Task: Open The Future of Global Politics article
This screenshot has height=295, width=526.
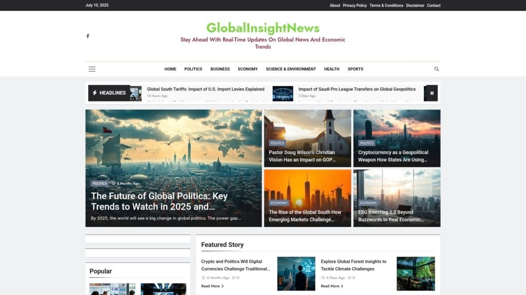Action: (159, 201)
